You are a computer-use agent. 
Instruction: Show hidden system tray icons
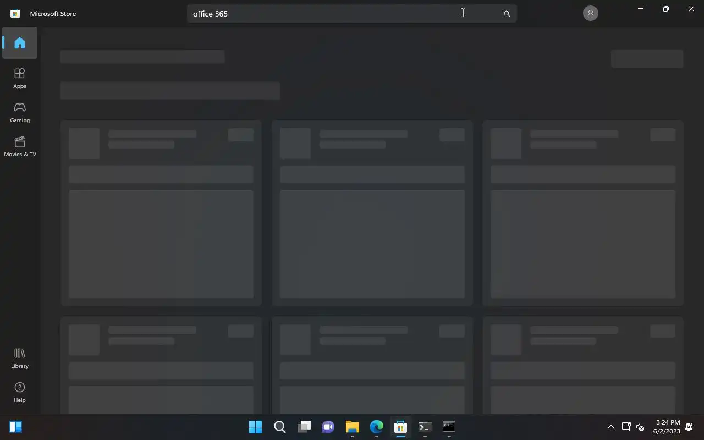tap(610, 427)
